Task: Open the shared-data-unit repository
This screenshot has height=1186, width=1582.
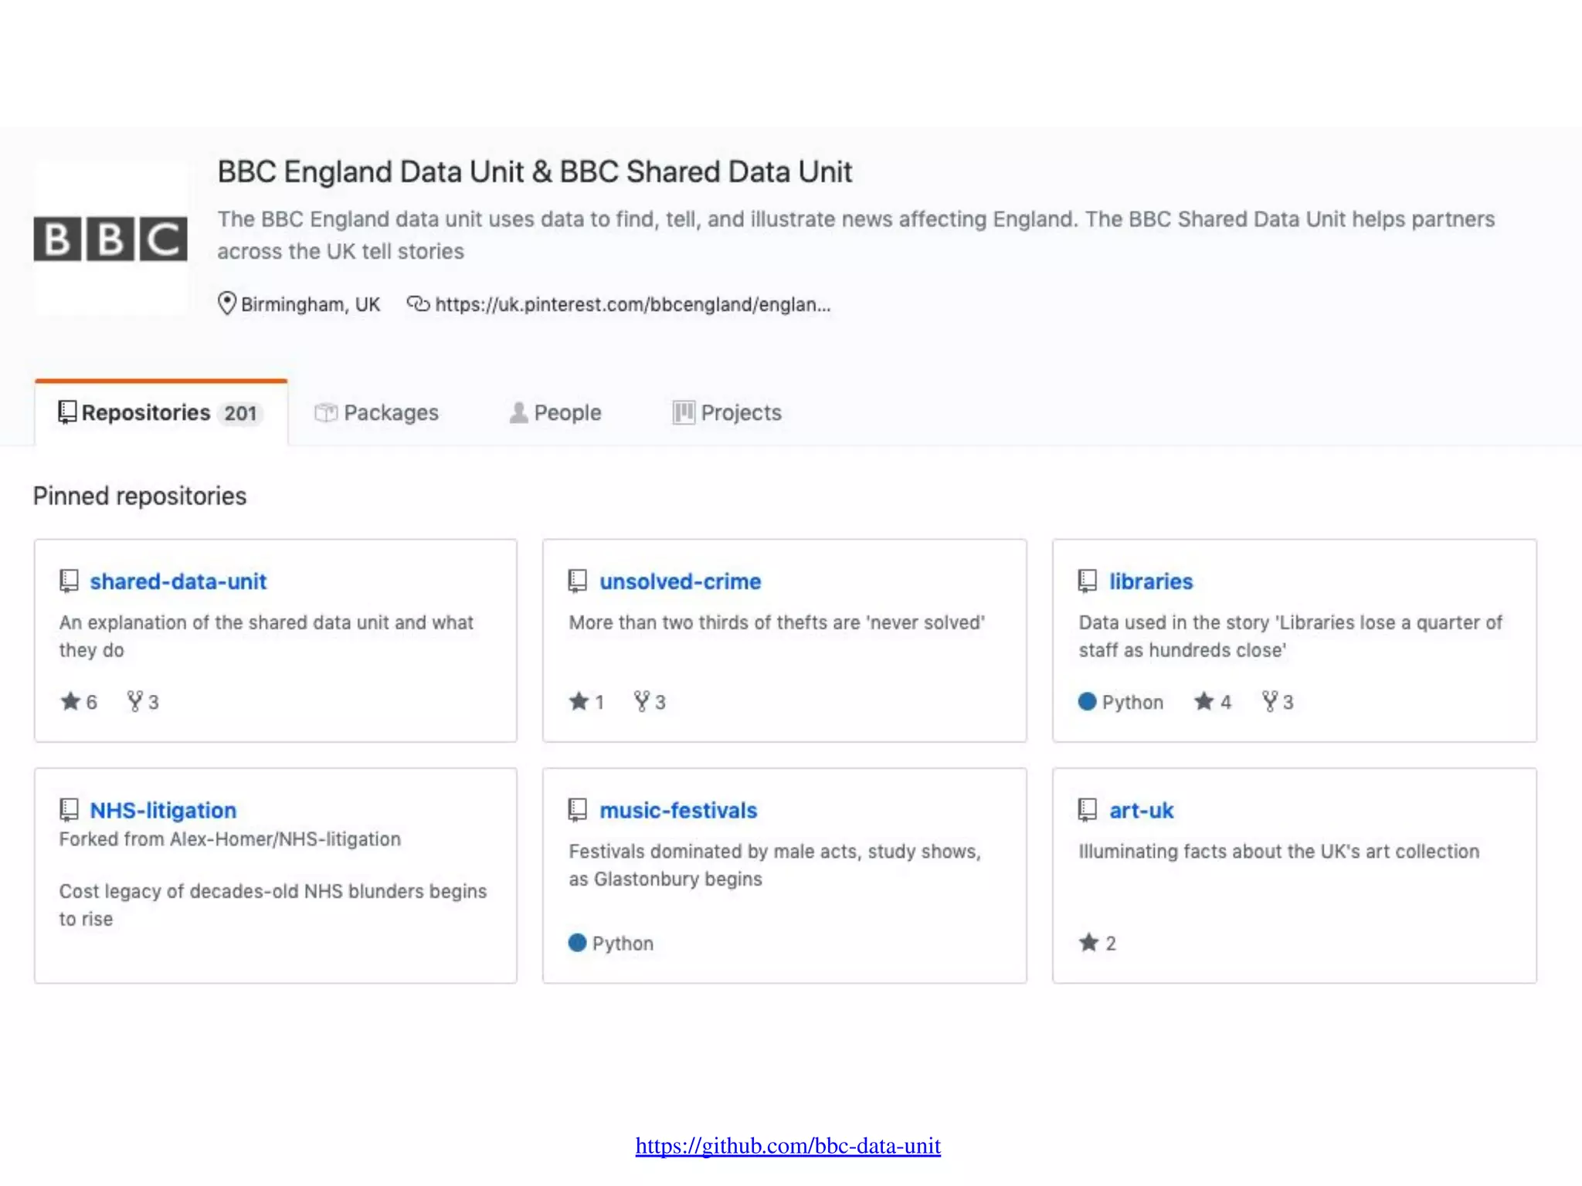Action: click(x=178, y=581)
